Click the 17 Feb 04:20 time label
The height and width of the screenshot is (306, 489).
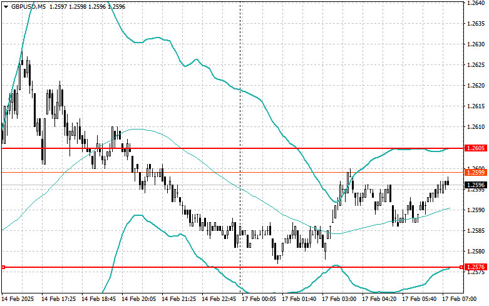tap(379, 299)
